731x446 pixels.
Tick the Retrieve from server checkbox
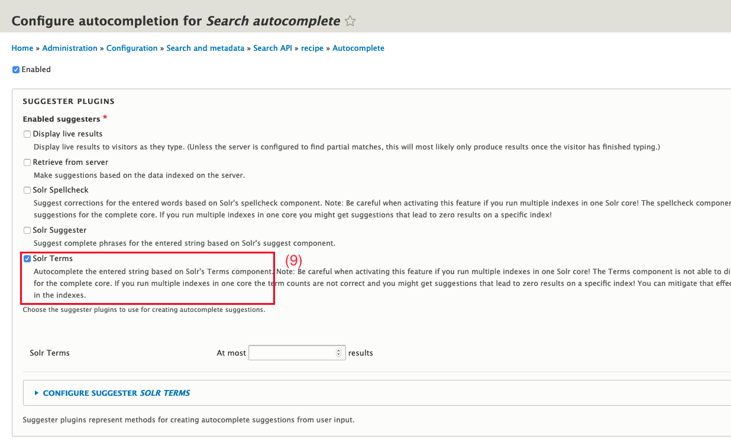pos(27,162)
